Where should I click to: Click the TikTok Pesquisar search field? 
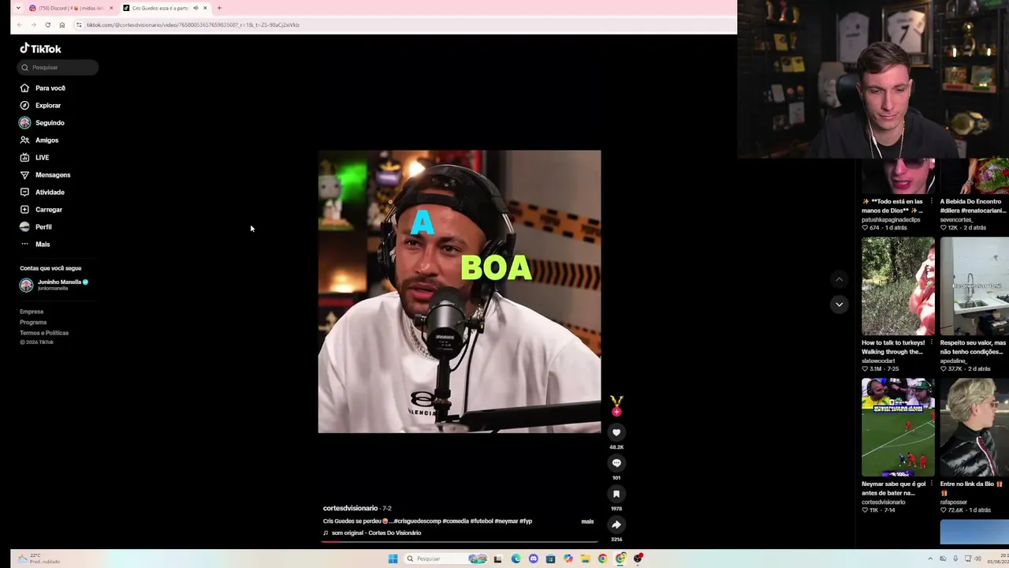tap(58, 68)
